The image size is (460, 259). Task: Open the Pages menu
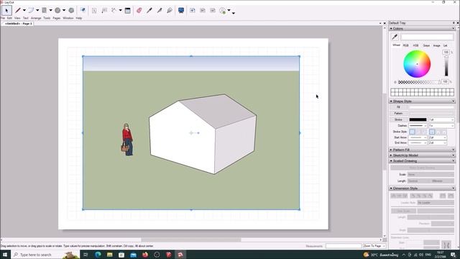click(57, 18)
